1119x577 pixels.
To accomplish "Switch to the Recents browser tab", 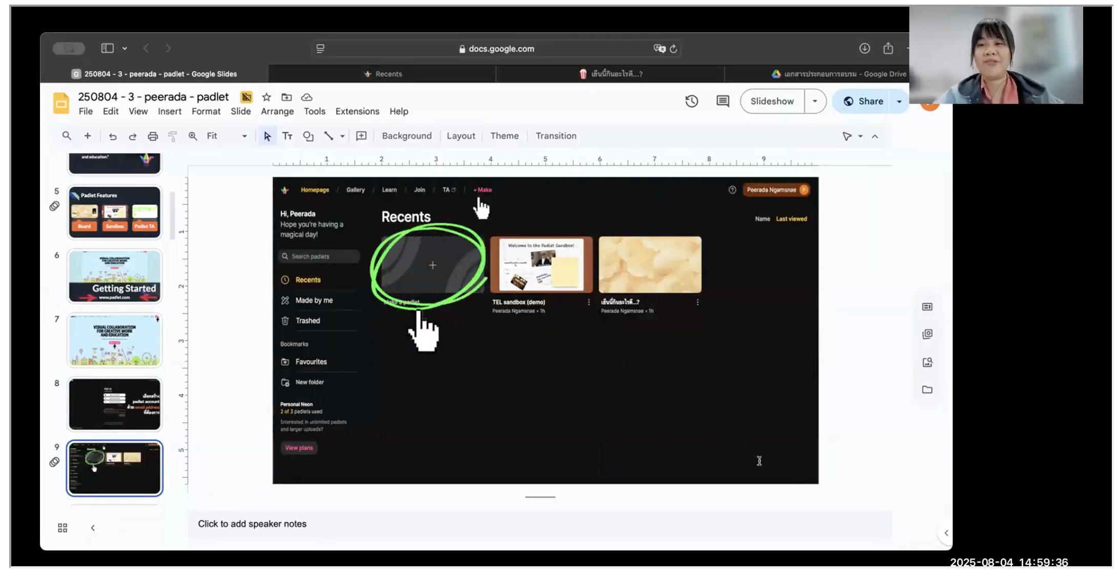I will pos(383,74).
